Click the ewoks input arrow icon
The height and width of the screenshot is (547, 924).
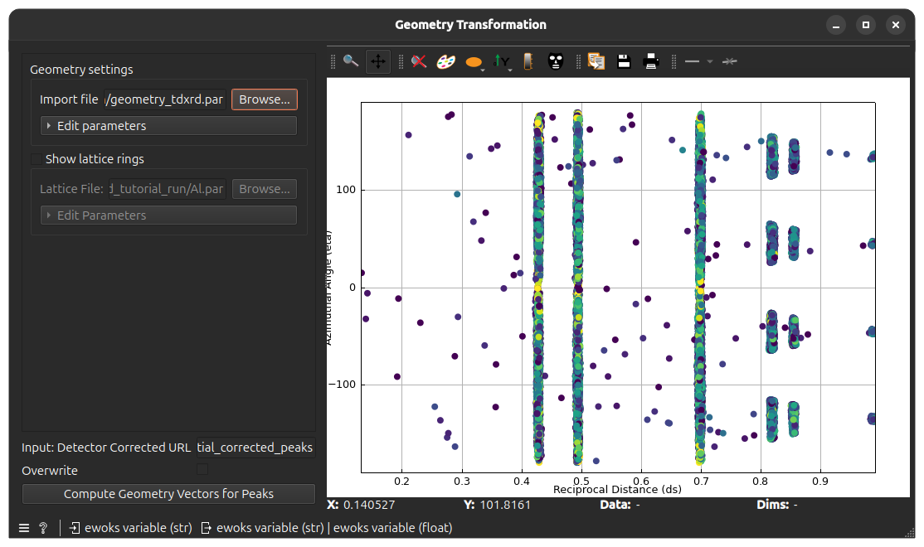point(75,528)
